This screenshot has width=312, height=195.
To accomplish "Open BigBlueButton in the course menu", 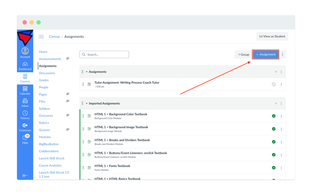I will click(49, 144).
